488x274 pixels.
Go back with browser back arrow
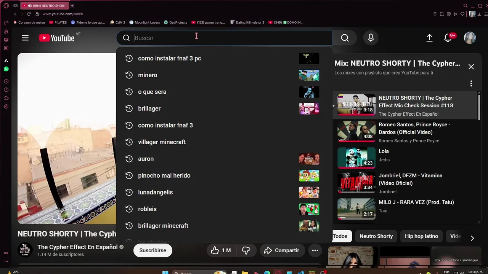pos(15,14)
